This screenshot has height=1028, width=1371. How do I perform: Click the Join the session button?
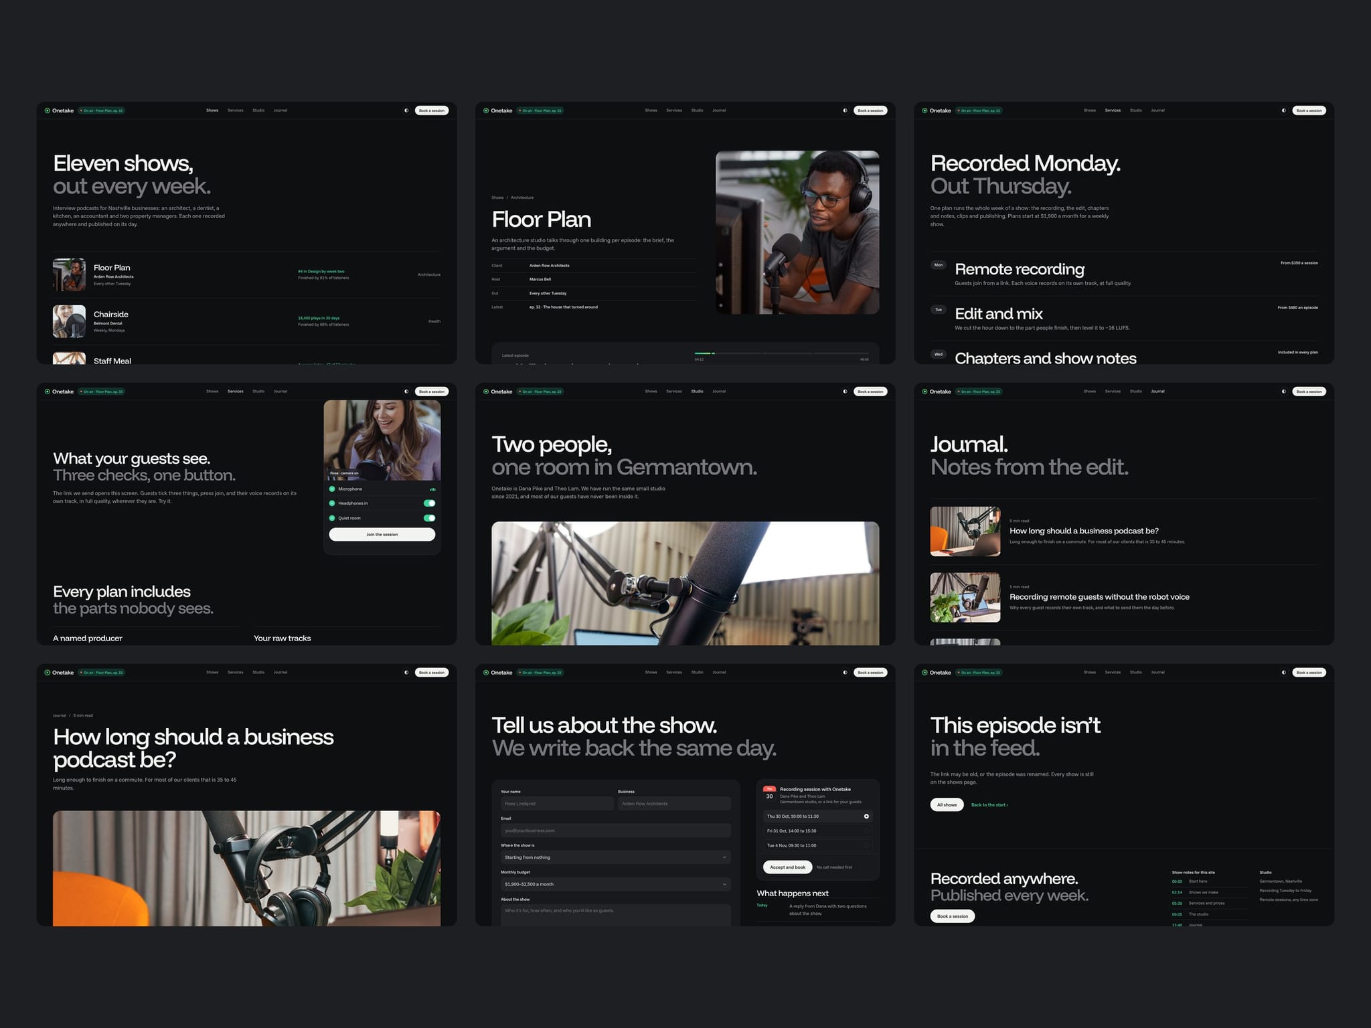pos(382,535)
